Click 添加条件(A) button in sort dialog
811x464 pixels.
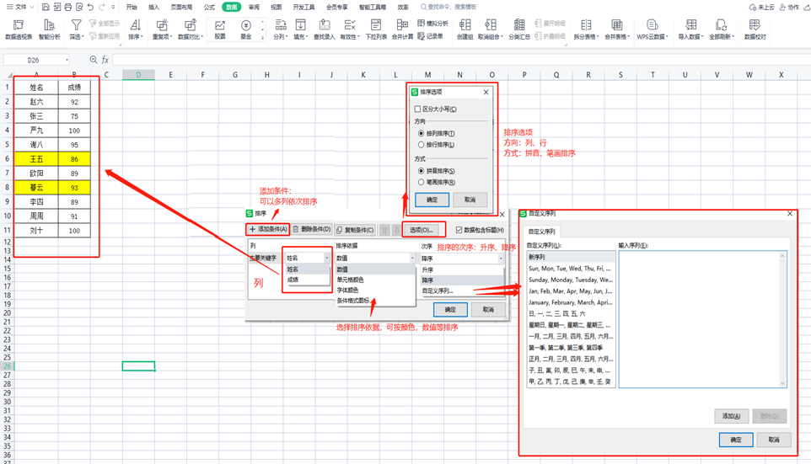(x=268, y=229)
